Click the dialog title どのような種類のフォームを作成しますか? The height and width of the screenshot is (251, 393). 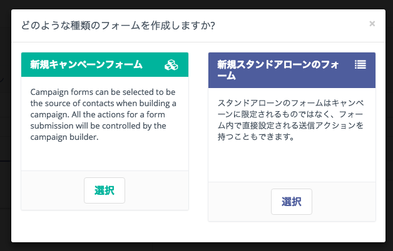coord(118,26)
